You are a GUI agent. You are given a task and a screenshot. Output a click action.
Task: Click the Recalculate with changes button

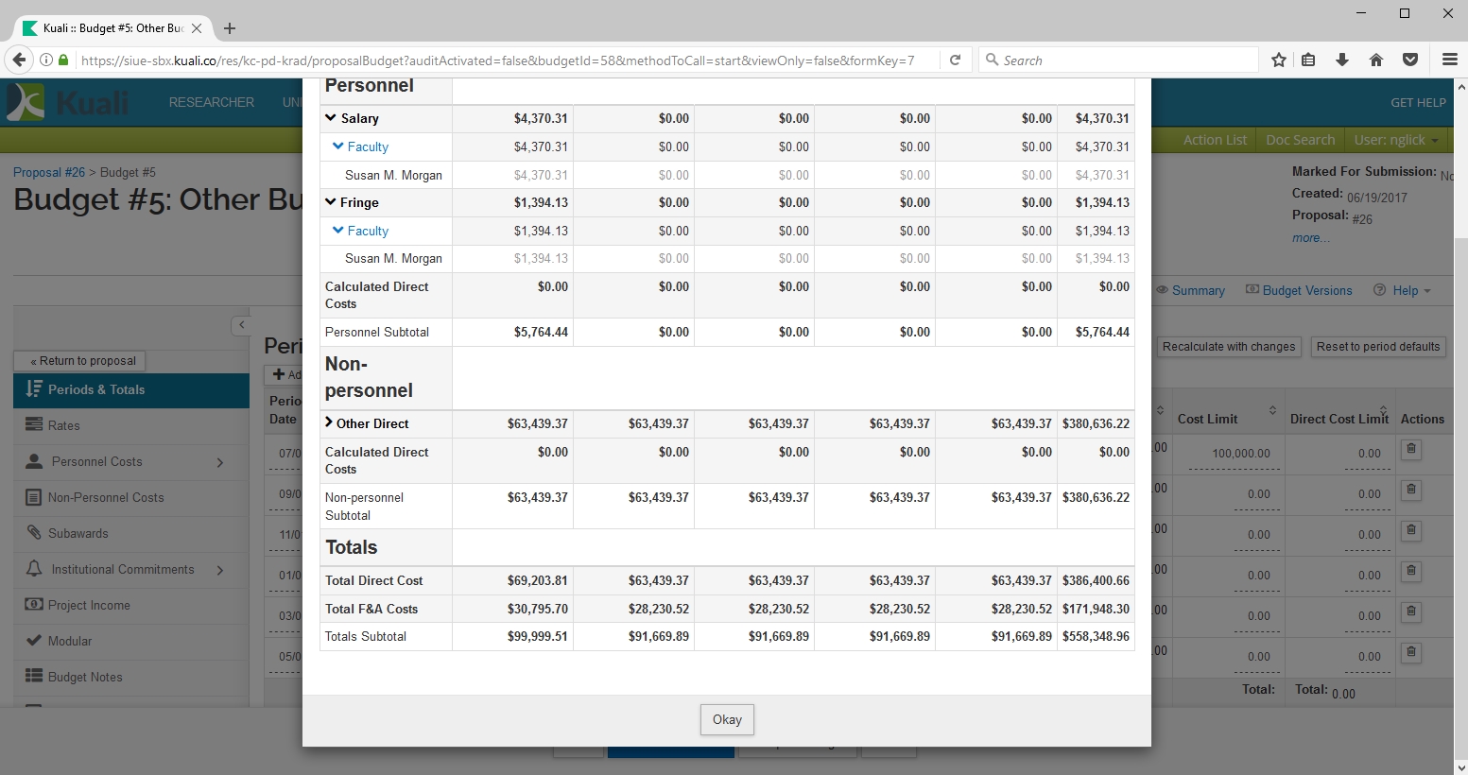tap(1228, 347)
